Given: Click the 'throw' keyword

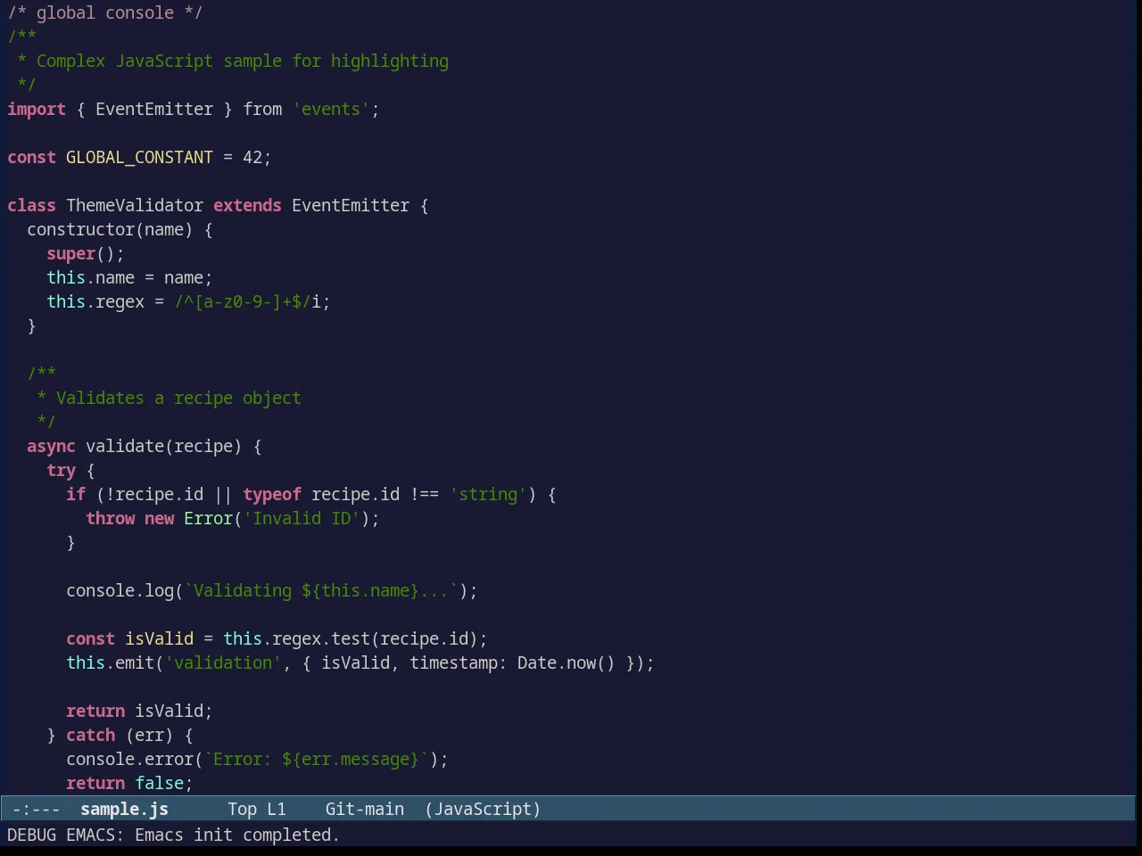Looking at the screenshot, I should pos(110,518).
